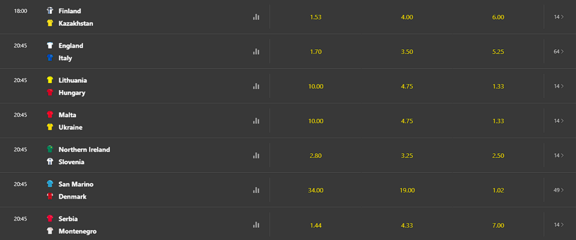The width and height of the screenshot is (576, 240).
Task: Show stats chart for Malta vs Ukraine
Action: click(x=256, y=121)
